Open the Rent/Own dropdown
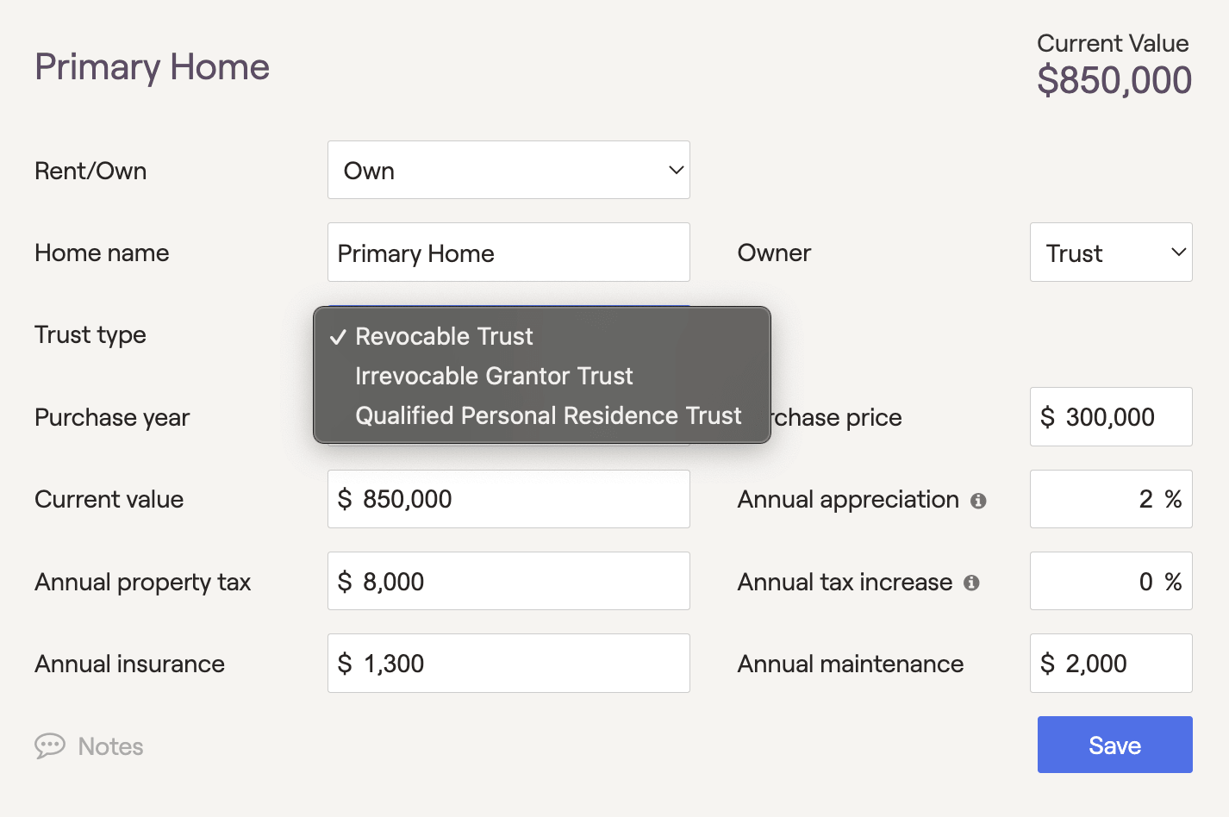1229x817 pixels. [508, 170]
